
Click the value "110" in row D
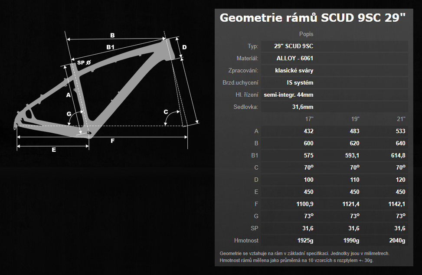[354, 180]
